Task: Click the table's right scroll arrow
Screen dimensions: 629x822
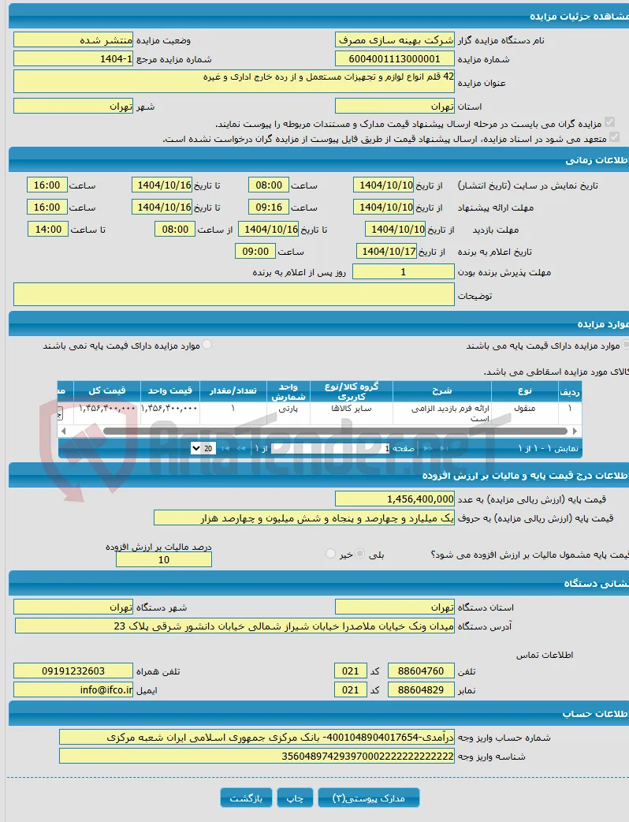Action: click(575, 431)
